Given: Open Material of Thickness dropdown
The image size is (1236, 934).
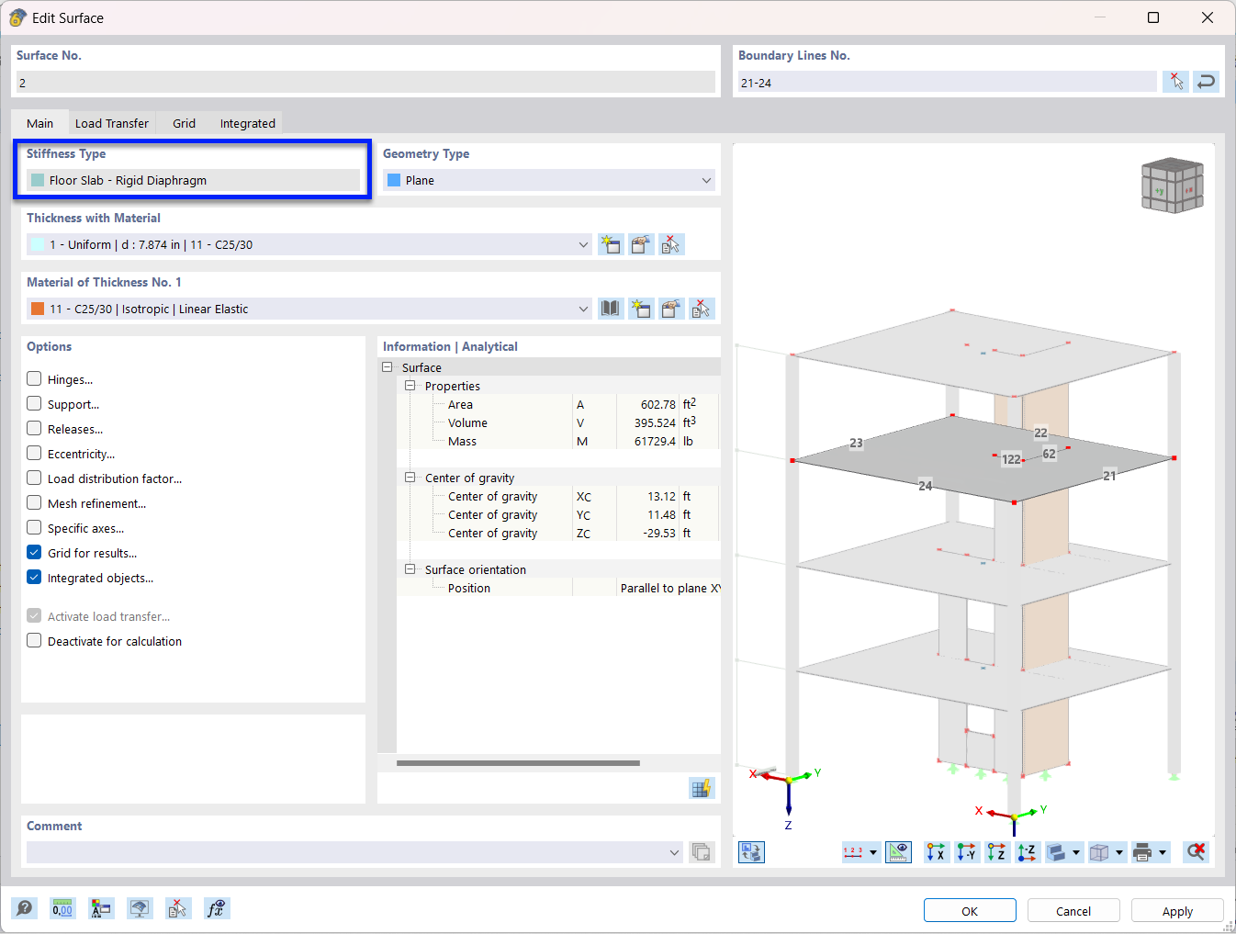Looking at the screenshot, I should click(309, 309).
